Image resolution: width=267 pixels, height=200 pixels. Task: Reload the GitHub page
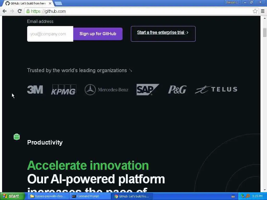(x=20, y=11)
